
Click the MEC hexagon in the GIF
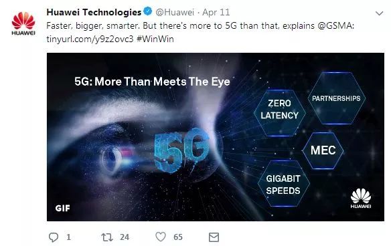pos(323,150)
